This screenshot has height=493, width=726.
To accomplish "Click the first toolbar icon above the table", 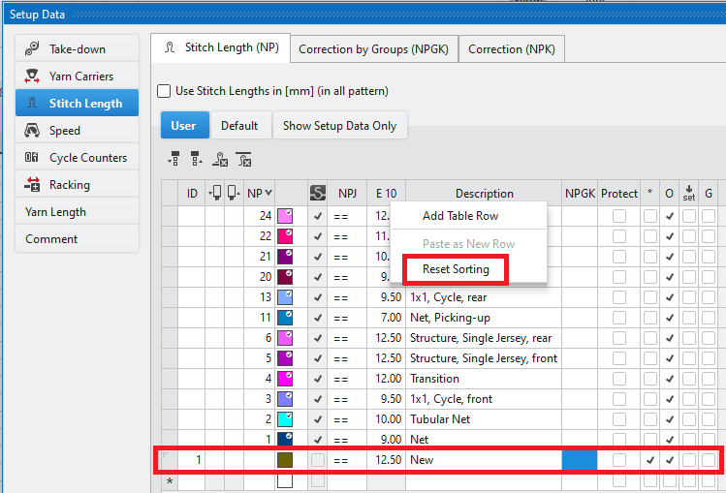I will [174, 159].
